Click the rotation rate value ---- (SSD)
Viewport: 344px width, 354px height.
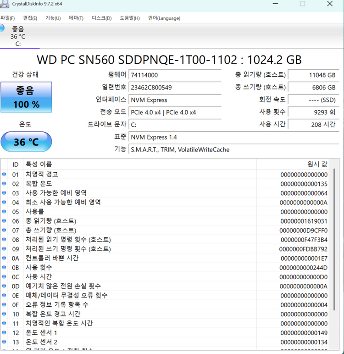click(314, 100)
